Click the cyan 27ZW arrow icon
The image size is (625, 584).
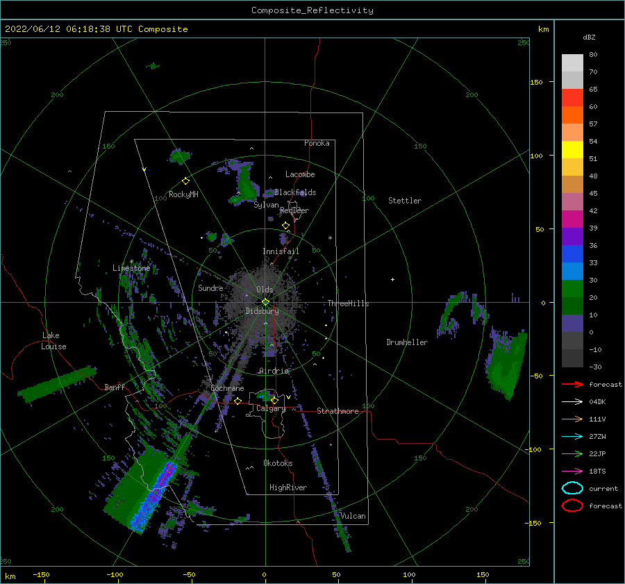[572, 437]
